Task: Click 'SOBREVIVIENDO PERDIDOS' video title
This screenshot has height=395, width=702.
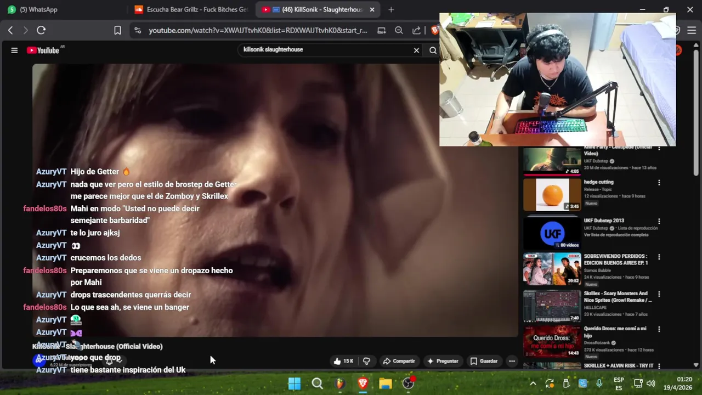Action: [616, 259]
